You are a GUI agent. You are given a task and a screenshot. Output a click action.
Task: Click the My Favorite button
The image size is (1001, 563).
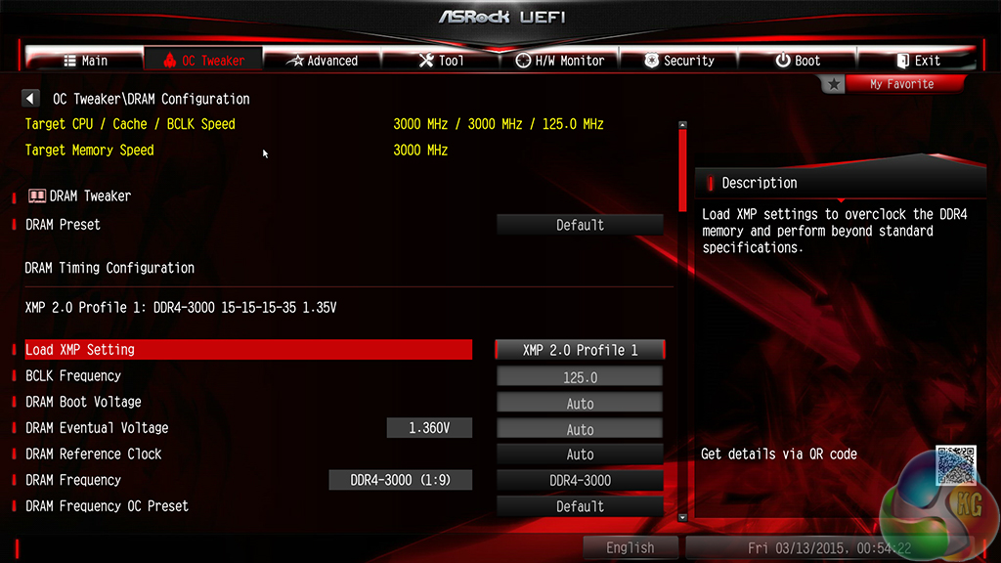click(901, 84)
